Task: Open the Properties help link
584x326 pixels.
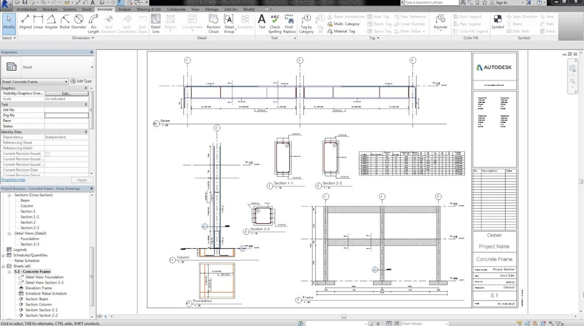Action: point(13,180)
